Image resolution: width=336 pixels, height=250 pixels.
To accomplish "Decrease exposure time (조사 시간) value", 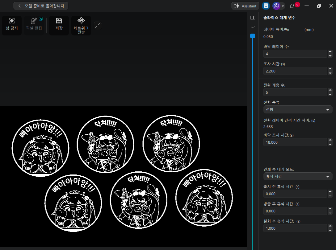I will (x=330, y=73).
